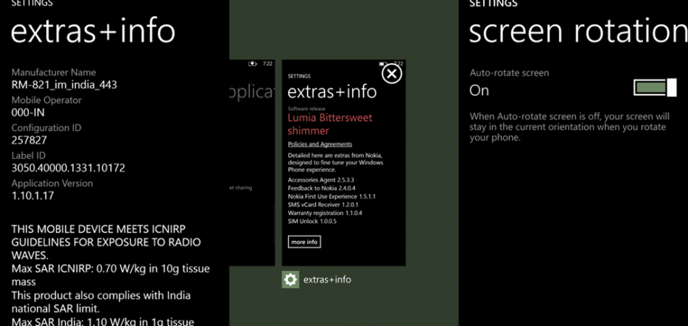This screenshot has height=326, width=688.
Task: Close the extras+info app card
Action: [x=391, y=73]
